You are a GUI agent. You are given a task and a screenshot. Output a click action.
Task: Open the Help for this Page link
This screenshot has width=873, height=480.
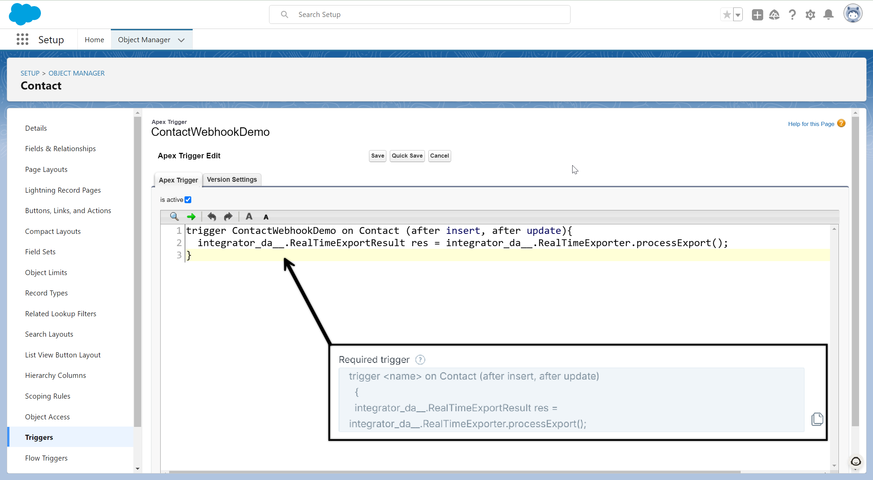(811, 124)
